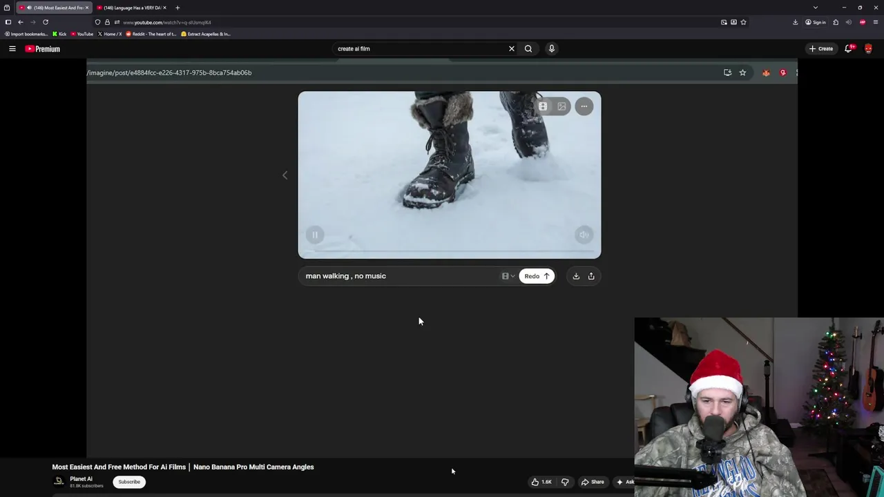Toggle the browser sidebar
Screen dimensions: 884x497
tap(8, 22)
